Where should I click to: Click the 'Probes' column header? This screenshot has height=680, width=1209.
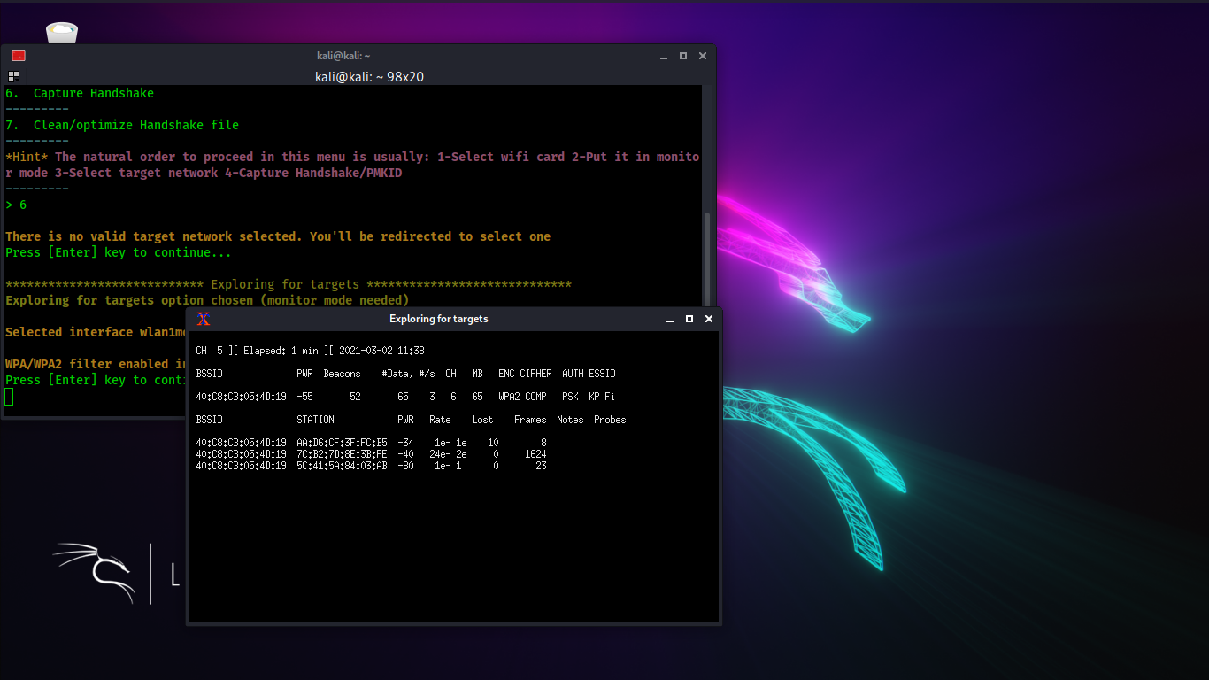click(x=610, y=420)
